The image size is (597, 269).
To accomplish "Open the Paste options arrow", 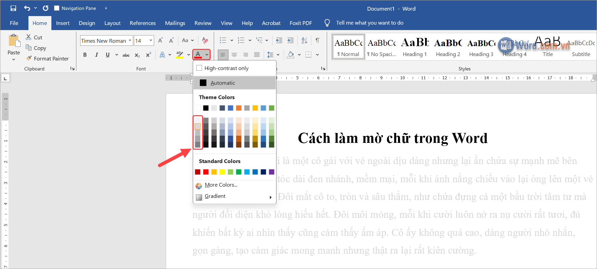I will [14, 59].
